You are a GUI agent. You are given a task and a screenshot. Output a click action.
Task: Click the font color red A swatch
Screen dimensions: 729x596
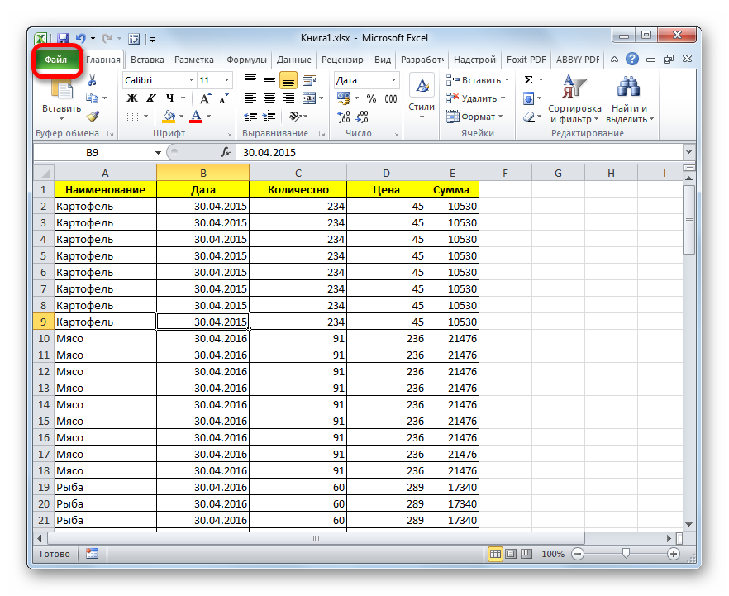point(196,117)
